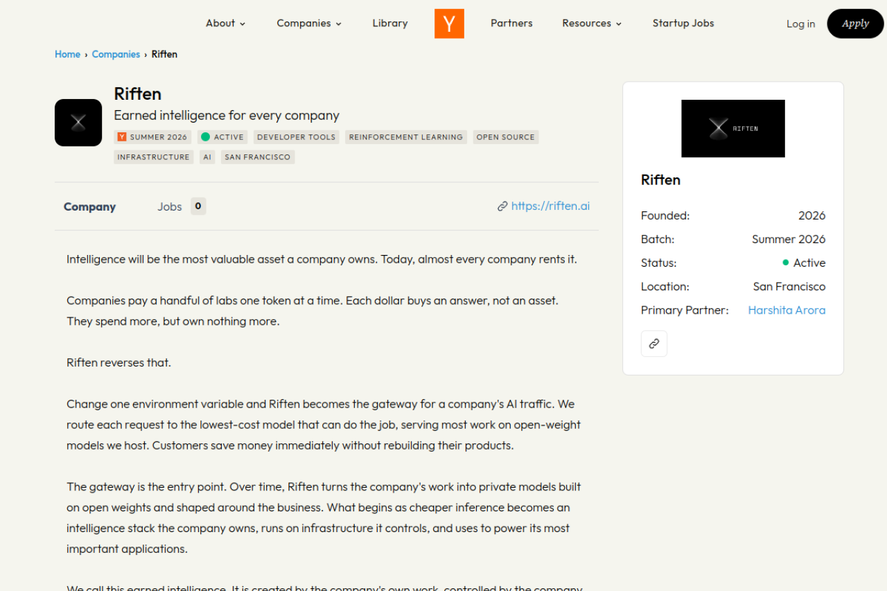Click the Open Source tag
Viewport: 887px width, 591px height.
coord(506,137)
